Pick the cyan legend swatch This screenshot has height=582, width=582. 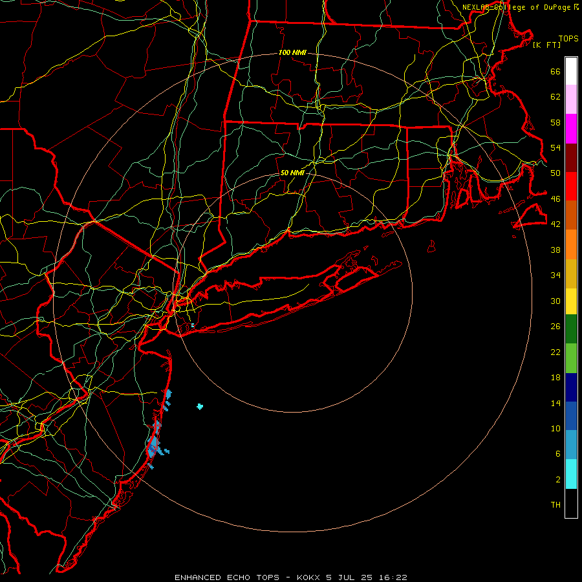[x=571, y=474]
